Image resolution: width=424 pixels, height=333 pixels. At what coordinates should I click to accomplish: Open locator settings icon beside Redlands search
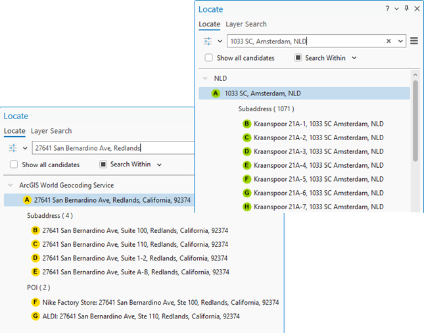click(x=12, y=148)
